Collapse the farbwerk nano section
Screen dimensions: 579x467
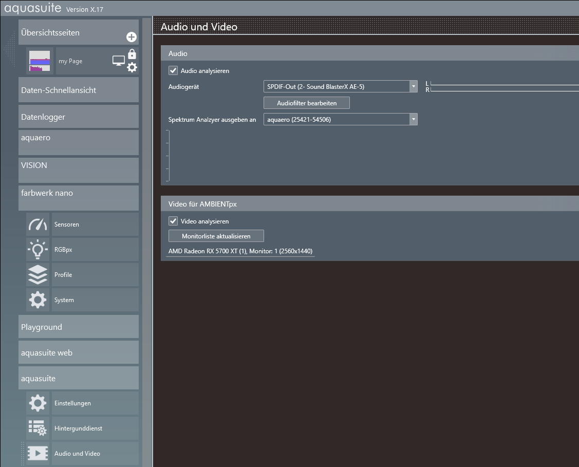click(79, 194)
